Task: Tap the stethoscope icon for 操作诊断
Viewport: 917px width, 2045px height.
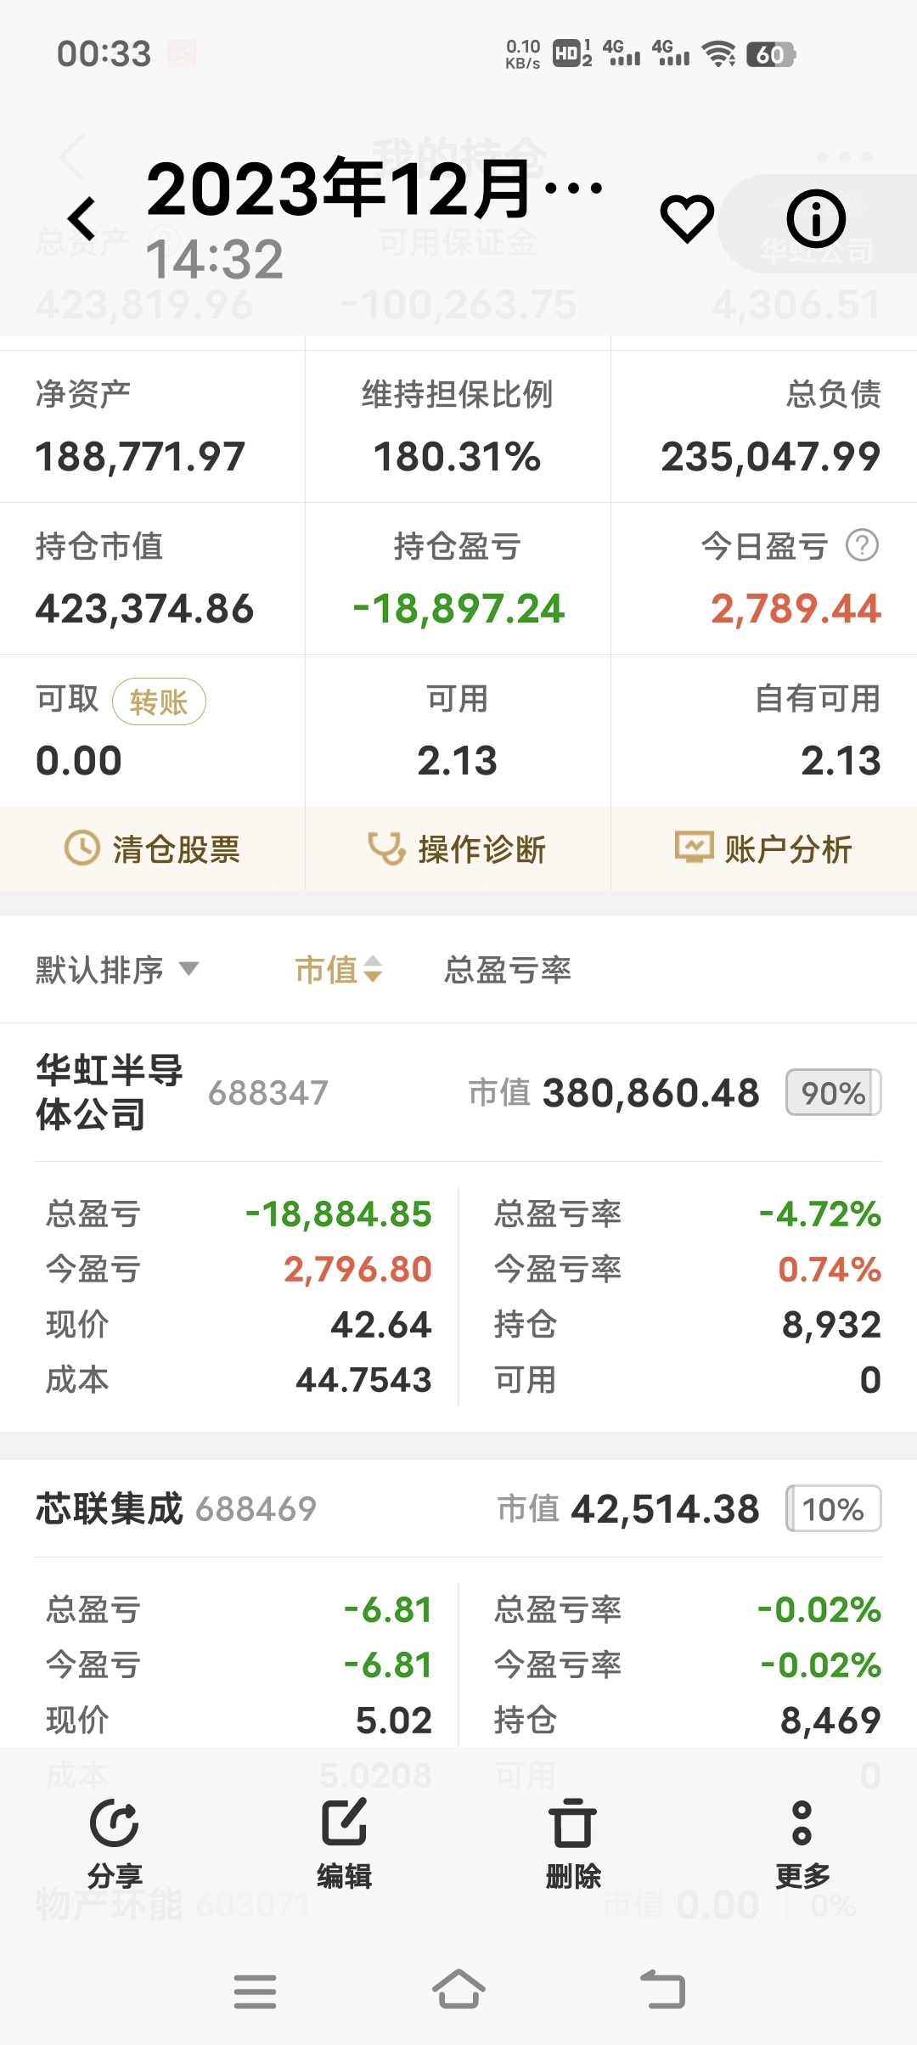Action: [386, 848]
